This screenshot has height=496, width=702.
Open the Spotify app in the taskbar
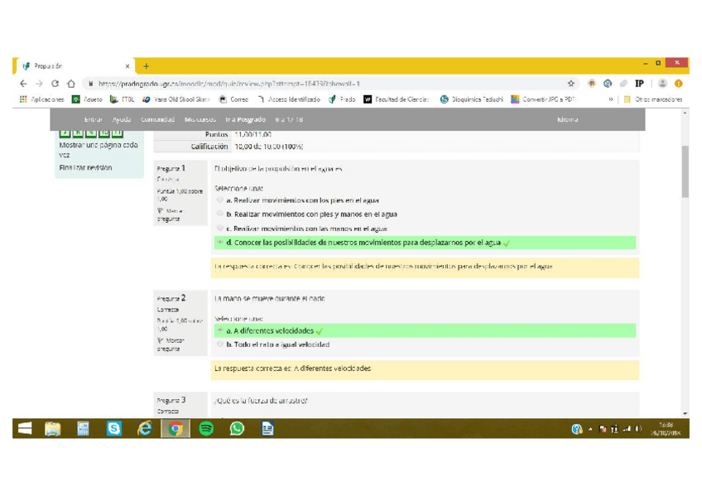pos(206,428)
